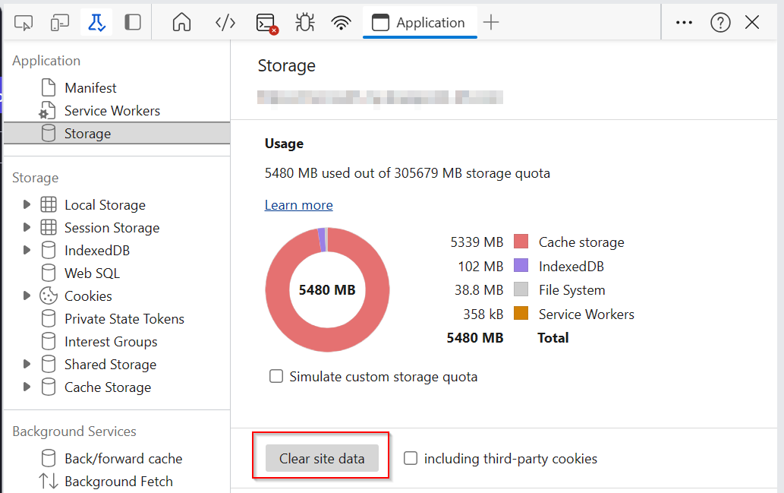The width and height of the screenshot is (784, 493).
Task: Open the Elements code brackets tool
Action: click(x=225, y=23)
